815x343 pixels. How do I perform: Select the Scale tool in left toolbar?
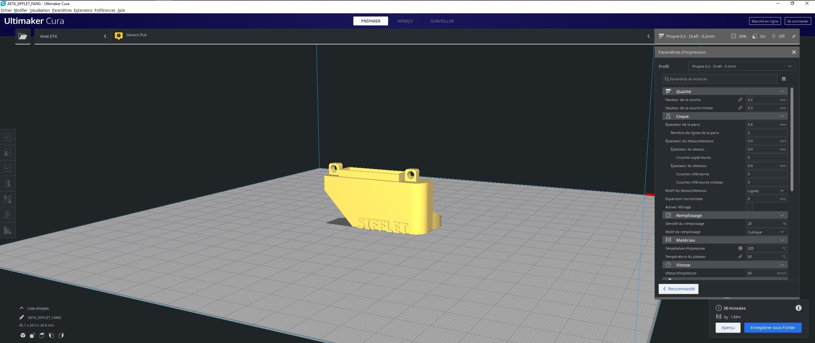pos(8,152)
